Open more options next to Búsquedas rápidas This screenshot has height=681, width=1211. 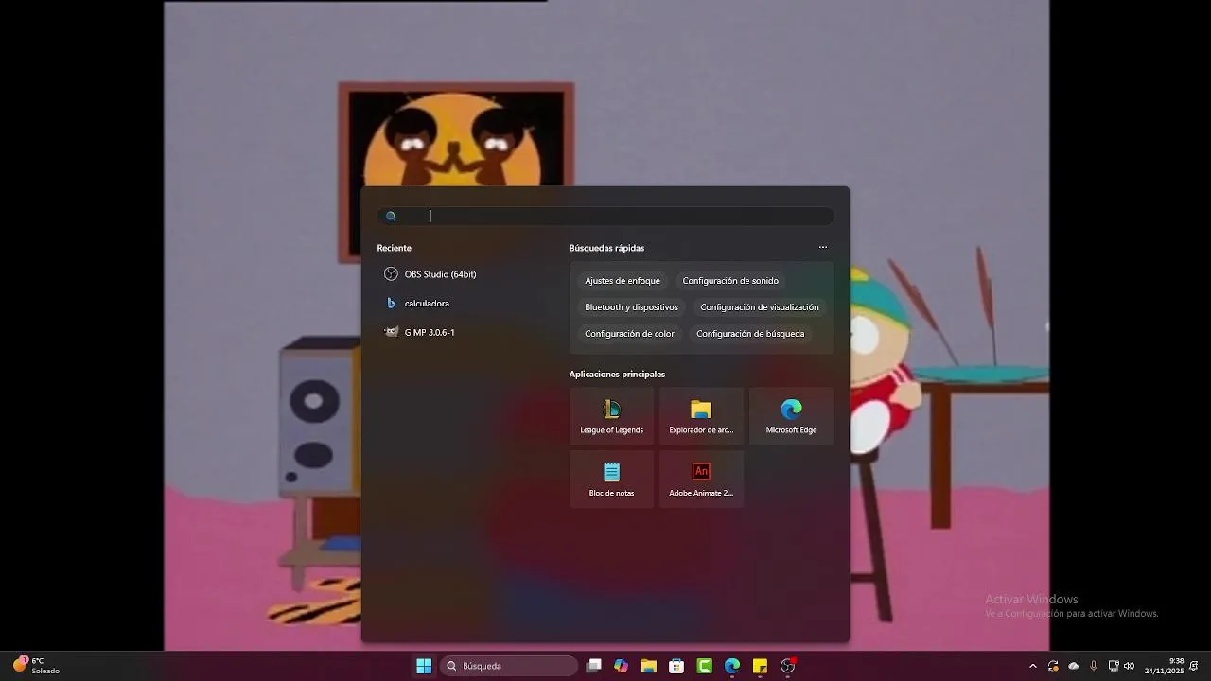click(x=823, y=247)
